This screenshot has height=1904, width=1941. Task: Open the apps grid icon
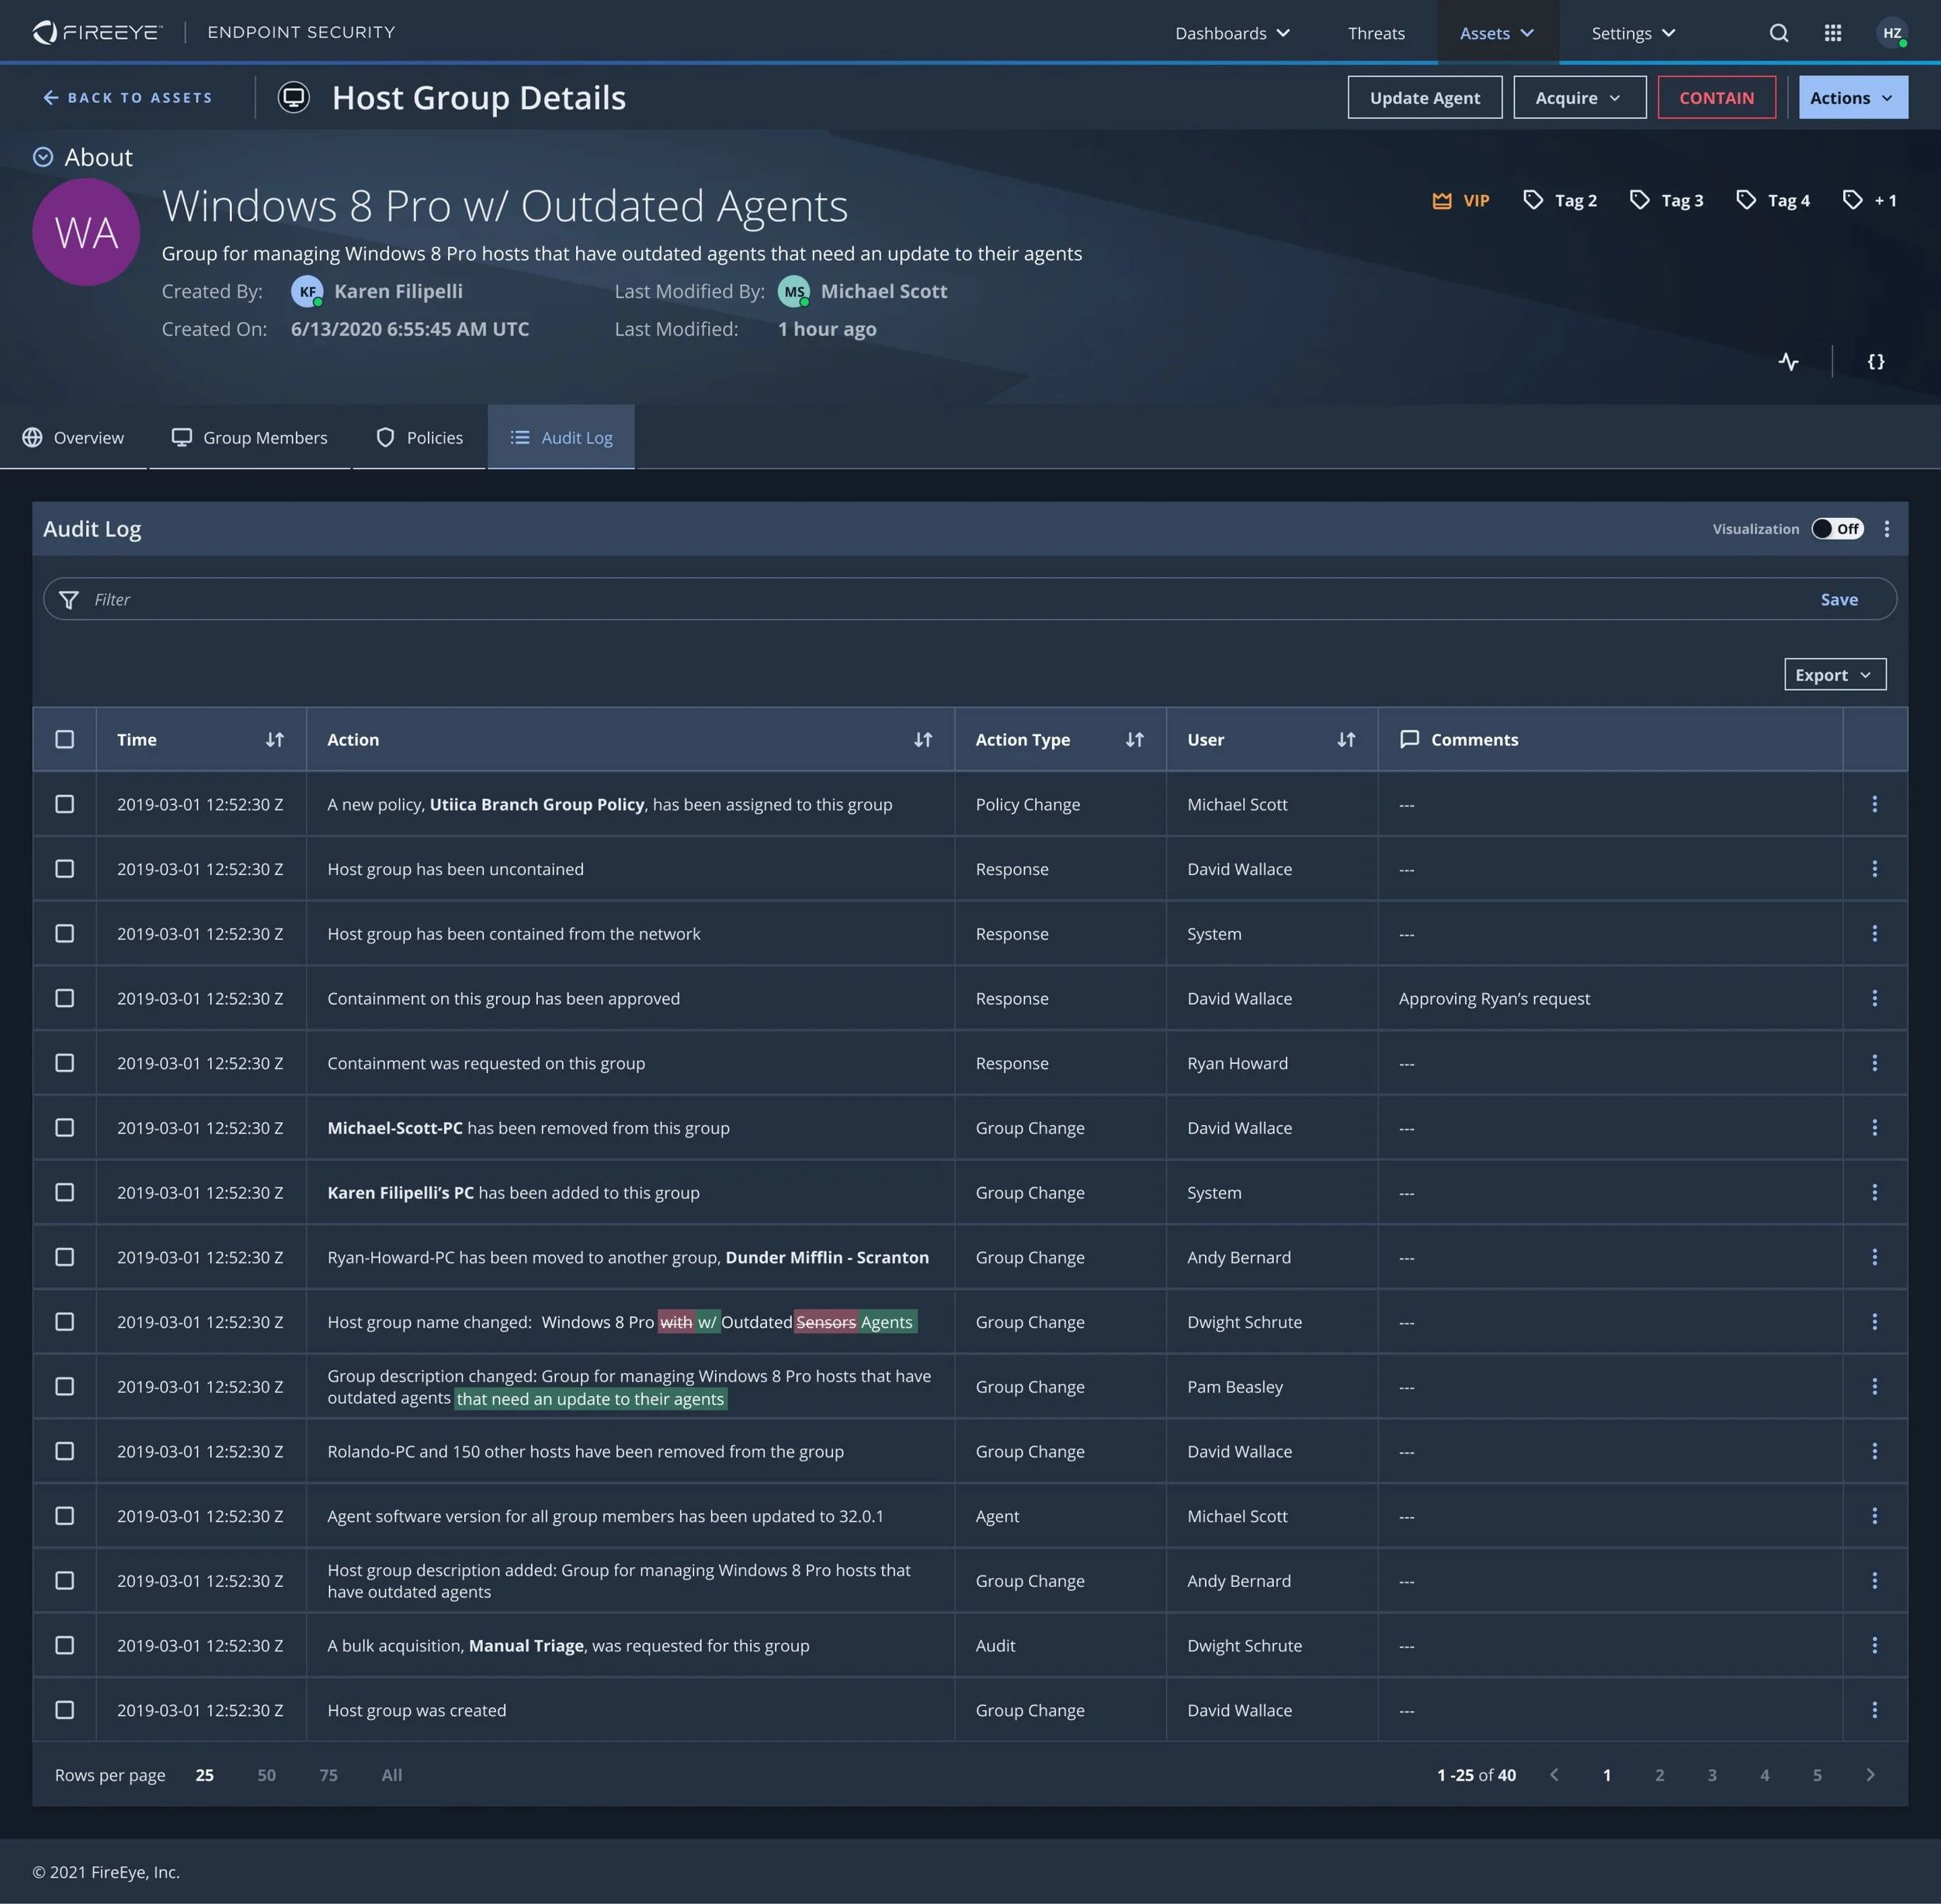tap(1832, 33)
